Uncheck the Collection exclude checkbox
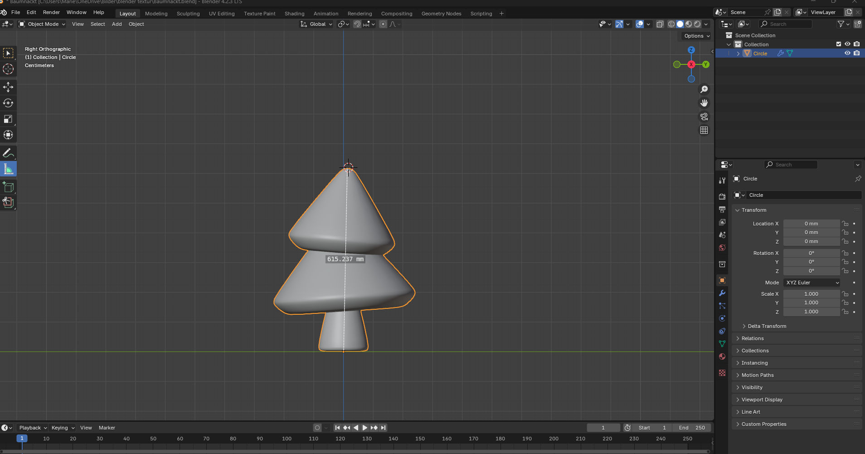 pyautogui.click(x=838, y=44)
